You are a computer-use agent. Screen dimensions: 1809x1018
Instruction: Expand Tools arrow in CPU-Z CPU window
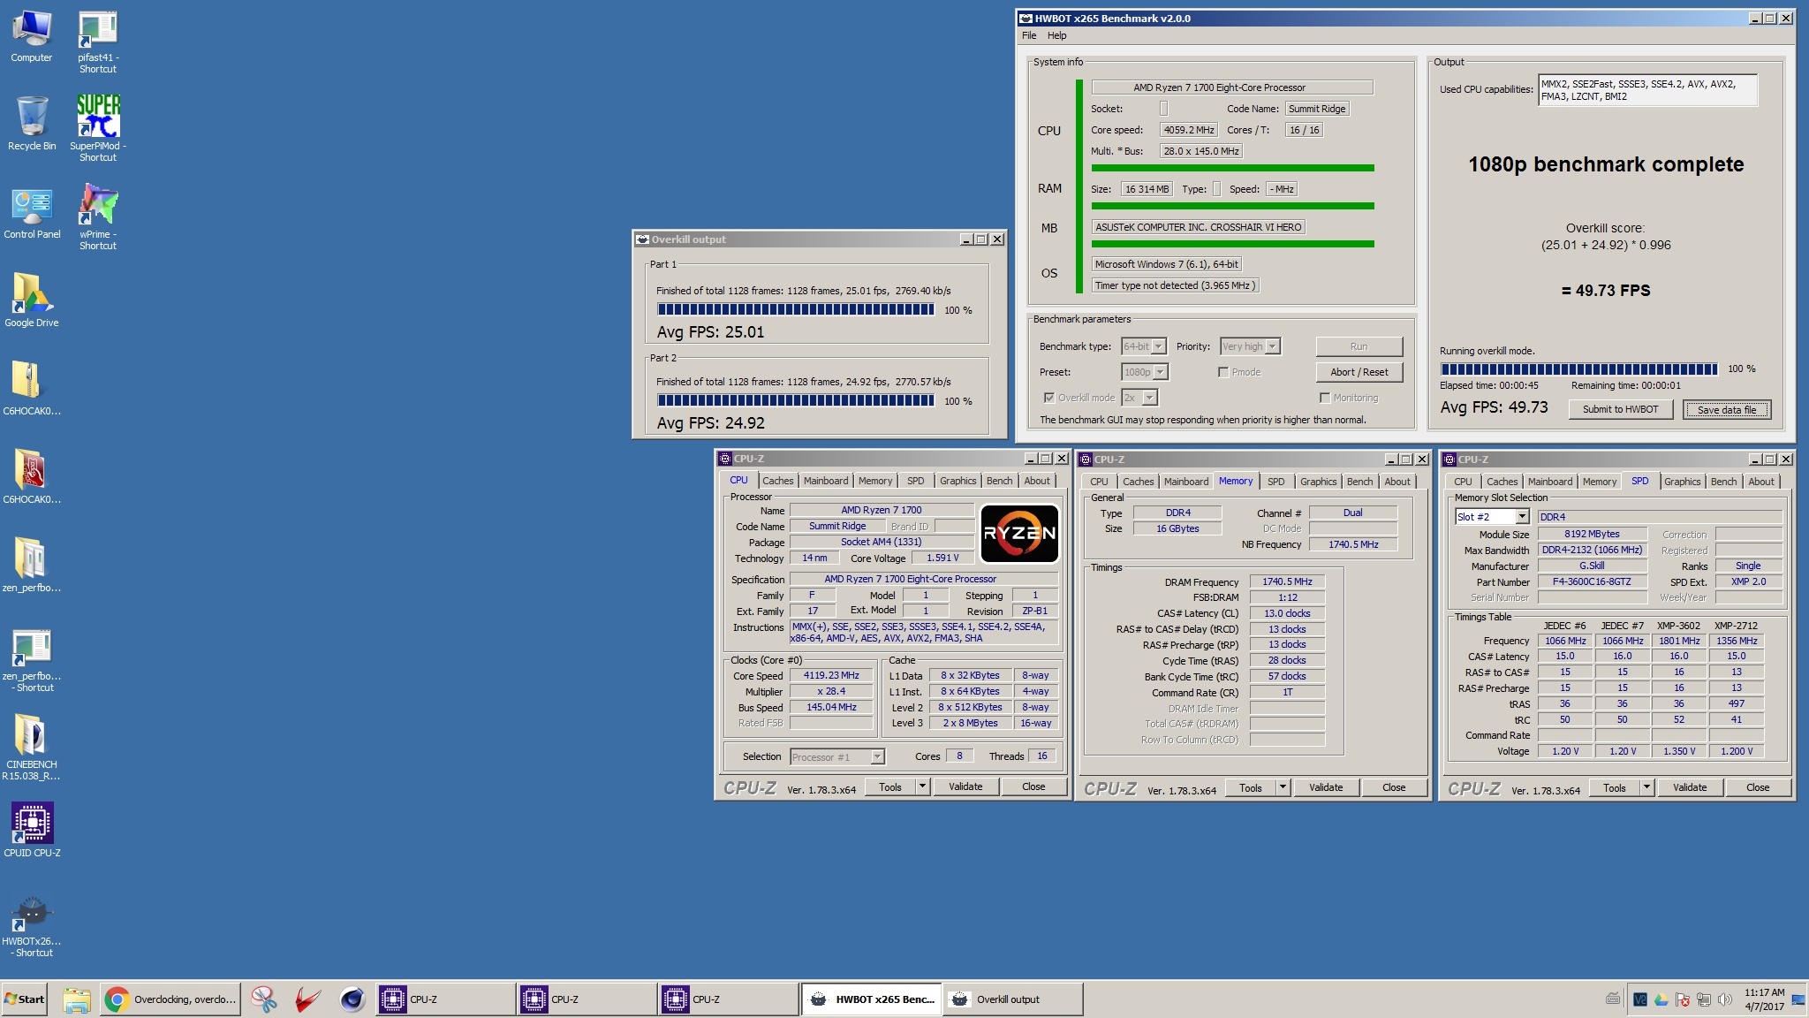pos(922,786)
